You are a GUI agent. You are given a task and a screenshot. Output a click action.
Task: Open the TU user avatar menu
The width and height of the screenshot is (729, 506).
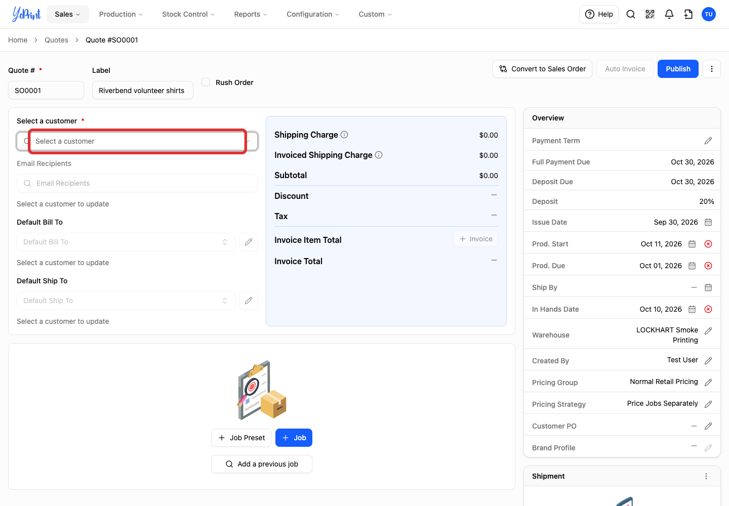pos(709,14)
